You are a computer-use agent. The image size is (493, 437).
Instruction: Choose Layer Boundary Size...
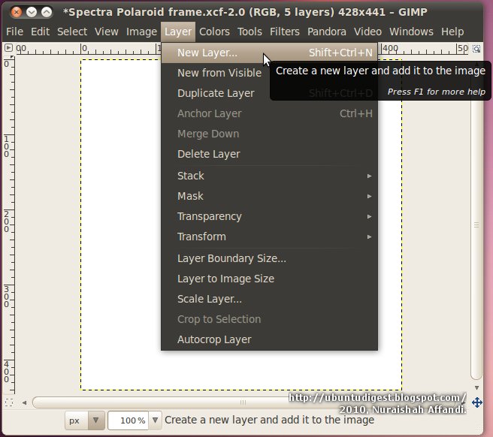pos(269,258)
